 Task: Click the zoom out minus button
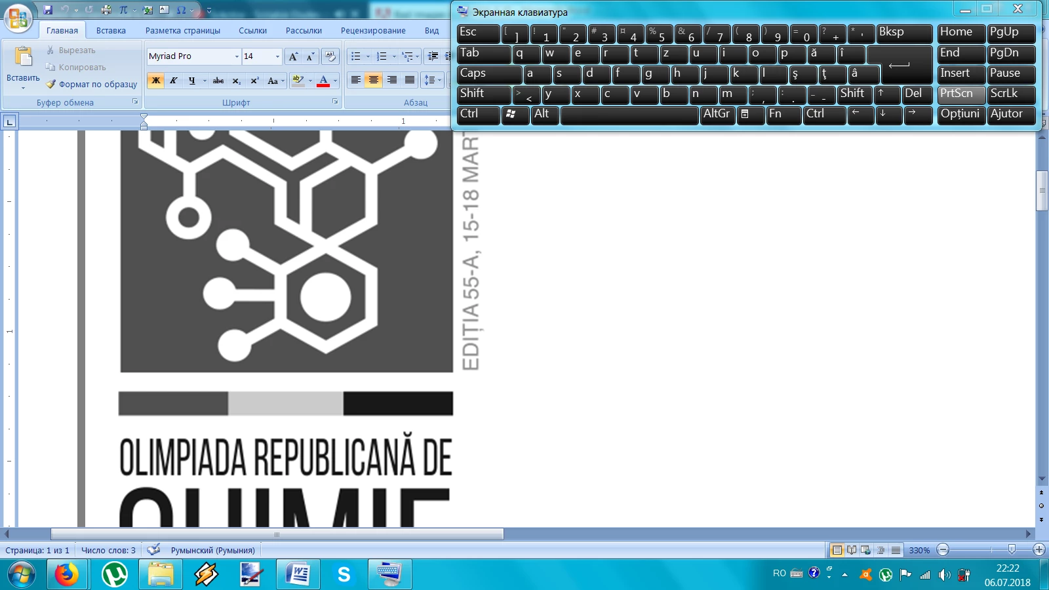(943, 549)
